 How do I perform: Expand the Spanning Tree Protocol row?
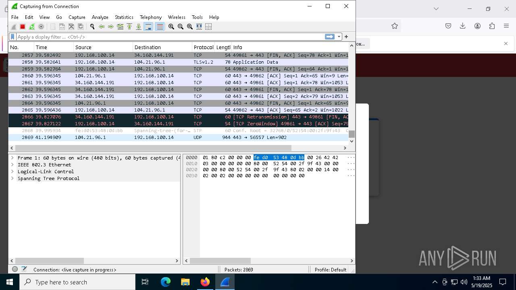(x=12, y=178)
